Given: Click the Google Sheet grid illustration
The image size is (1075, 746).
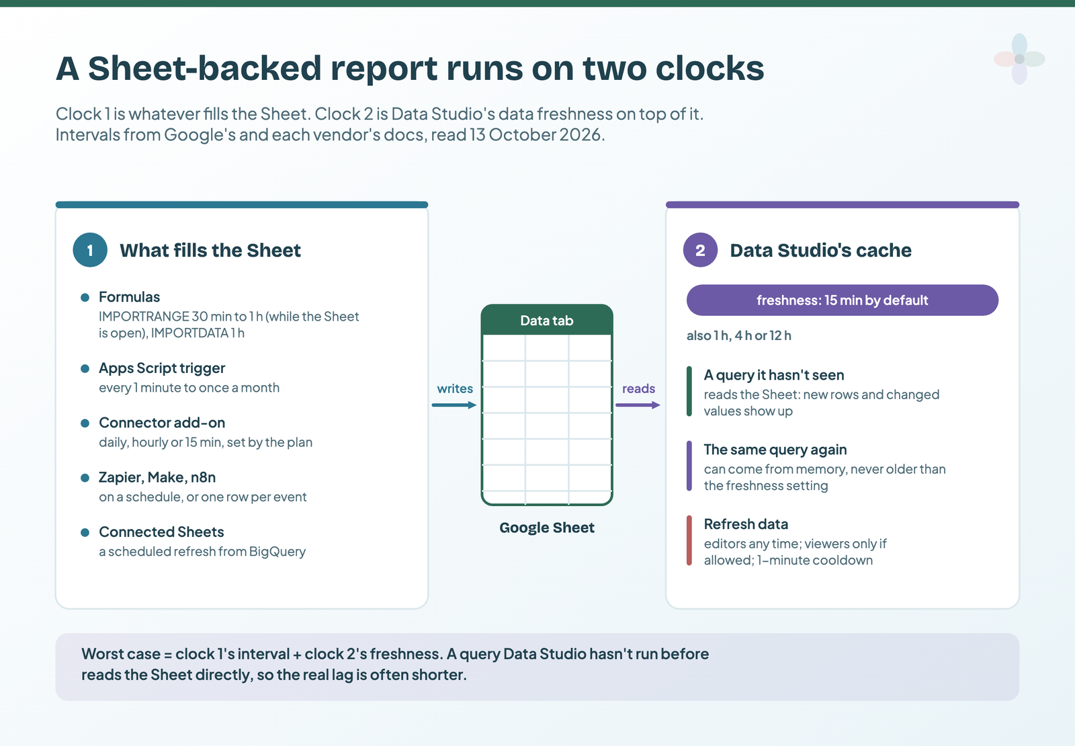Looking at the screenshot, I should [547, 405].
